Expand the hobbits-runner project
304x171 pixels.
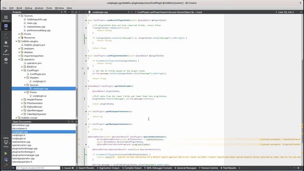pyautogui.click(x=17, y=118)
